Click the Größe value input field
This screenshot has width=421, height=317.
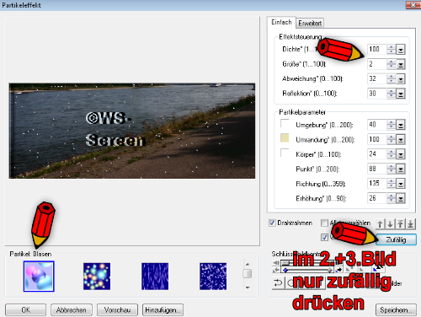click(376, 64)
